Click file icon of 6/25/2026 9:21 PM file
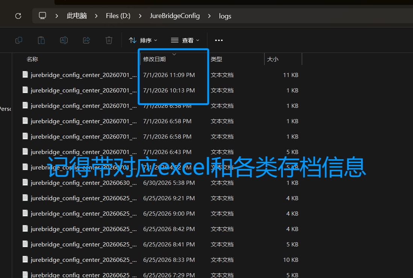The image size is (413, 278). coord(25,198)
